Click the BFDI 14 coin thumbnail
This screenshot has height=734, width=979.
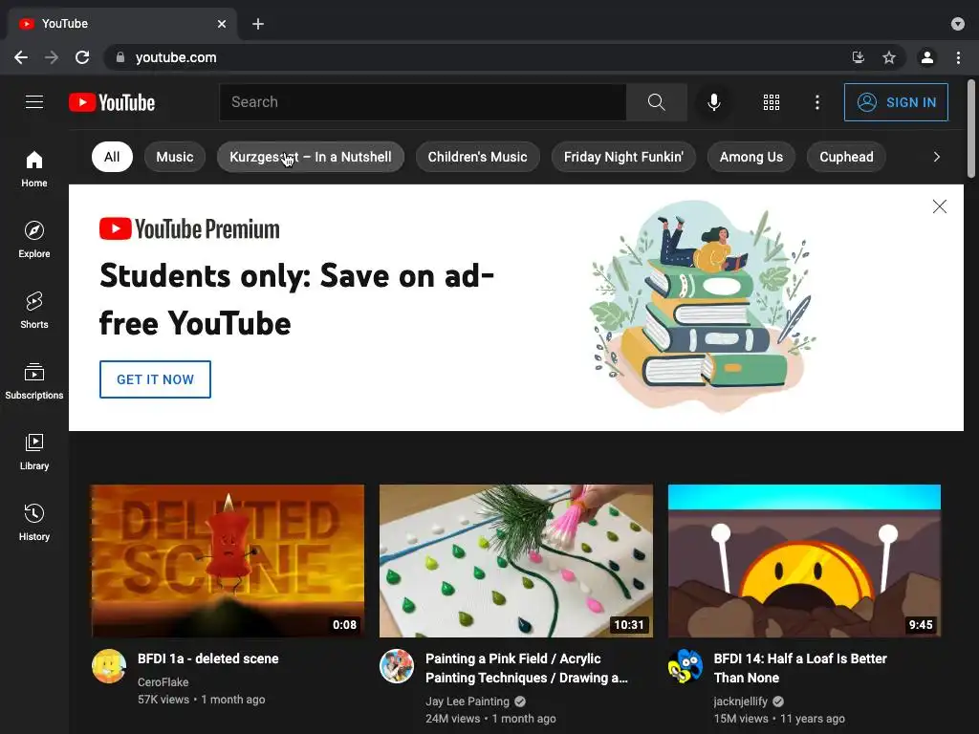click(x=804, y=560)
